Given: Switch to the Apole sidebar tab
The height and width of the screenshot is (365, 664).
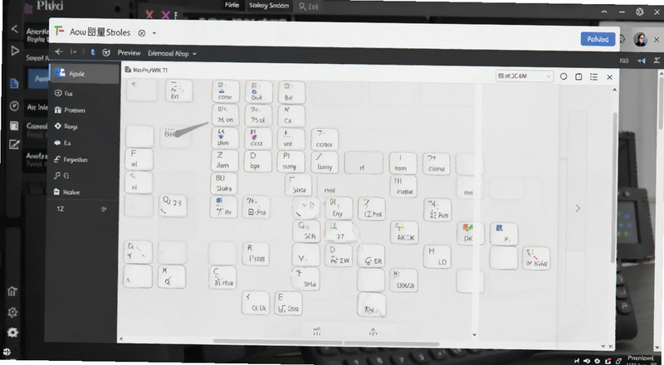Looking at the screenshot, I should 85,74.
